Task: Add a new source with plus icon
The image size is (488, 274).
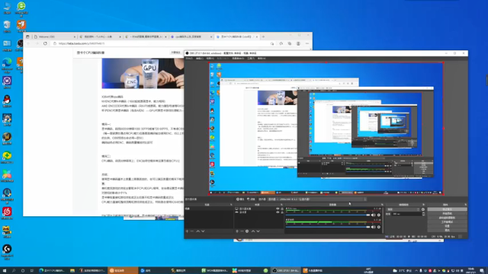Action: point(237,231)
